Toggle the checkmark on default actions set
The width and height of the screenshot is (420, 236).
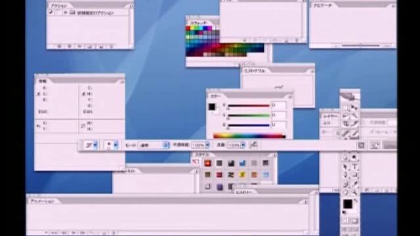click(51, 12)
